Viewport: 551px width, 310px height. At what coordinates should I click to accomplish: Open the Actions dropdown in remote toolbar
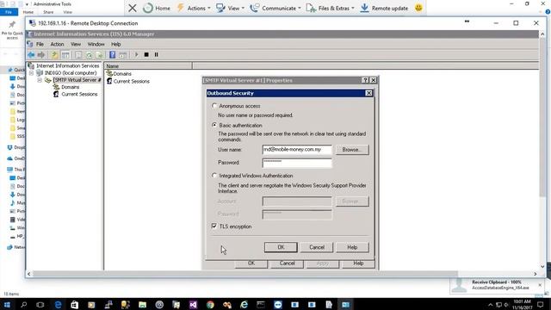(194, 8)
